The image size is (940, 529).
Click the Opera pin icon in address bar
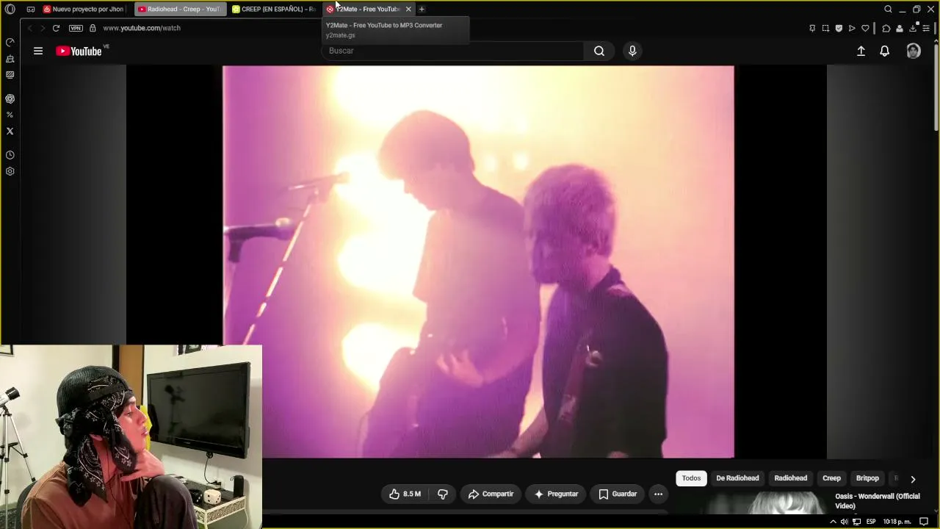[812, 28]
